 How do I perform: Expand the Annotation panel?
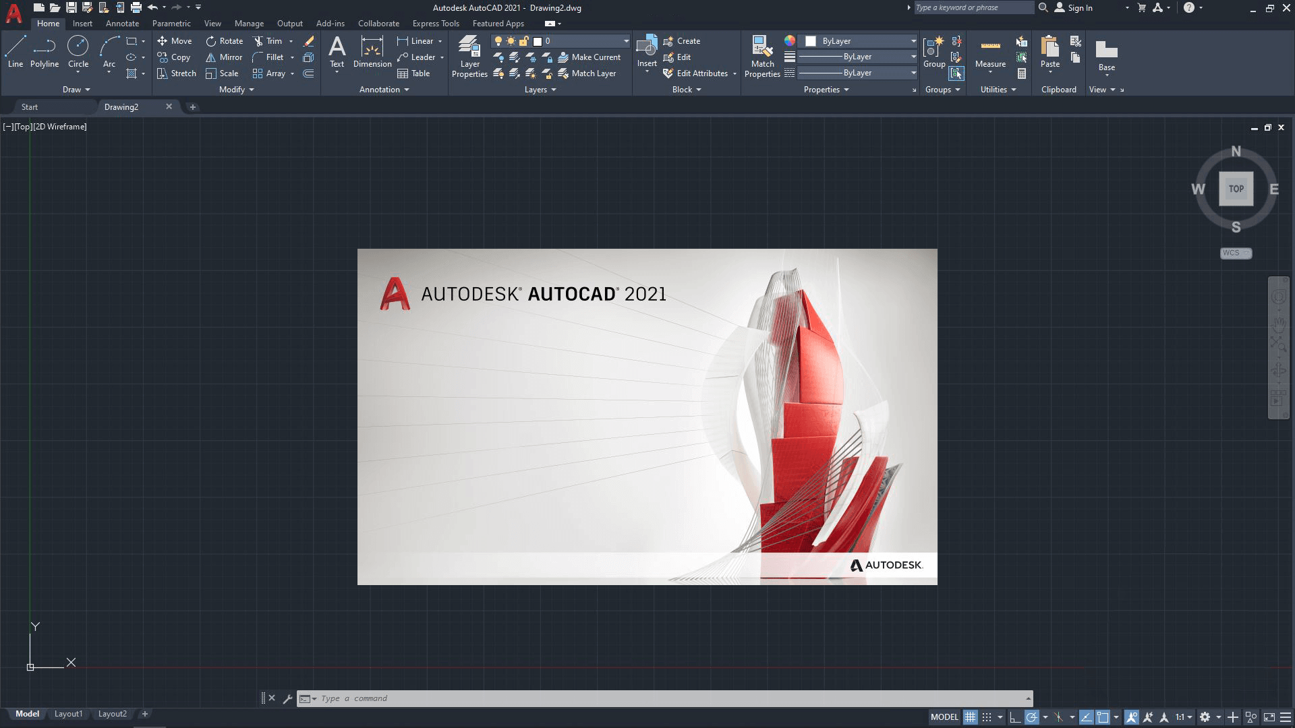coord(384,90)
